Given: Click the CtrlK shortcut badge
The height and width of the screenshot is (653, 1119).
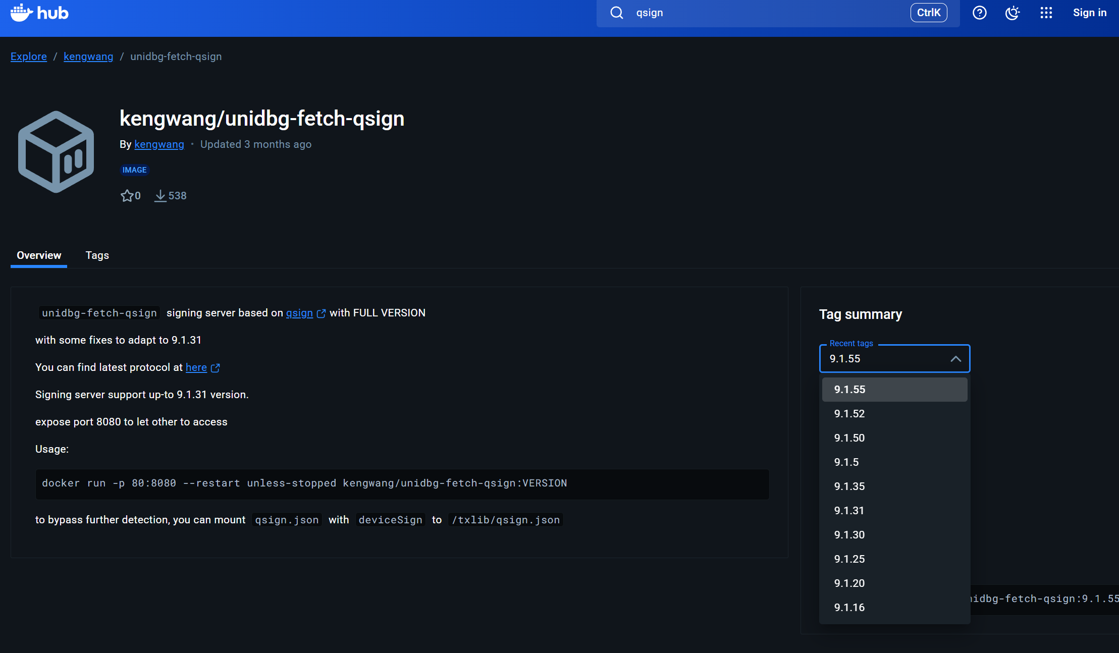Looking at the screenshot, I should click(x=928, y=13).
